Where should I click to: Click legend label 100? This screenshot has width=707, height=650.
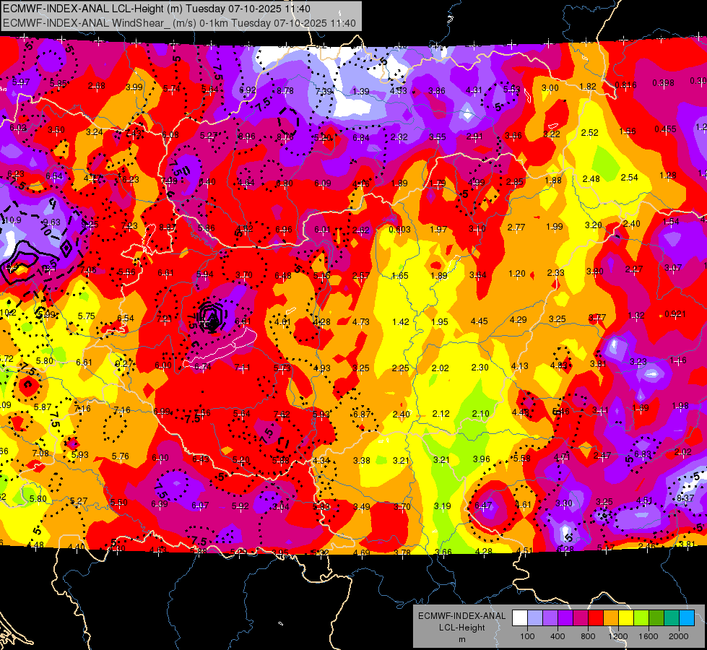coord(527,636)
